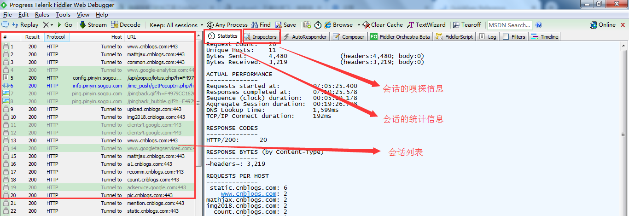
Task: Switch to the Inspectors tab
Action: click(261, 36)
